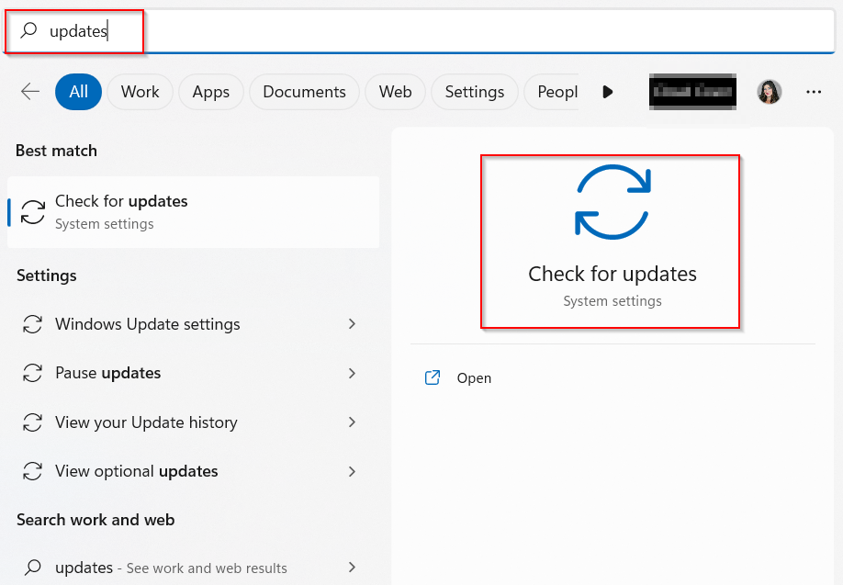Screen dimensions: 843x585
Task: Switch to the Apps filter tab
Action: point(210,92)
